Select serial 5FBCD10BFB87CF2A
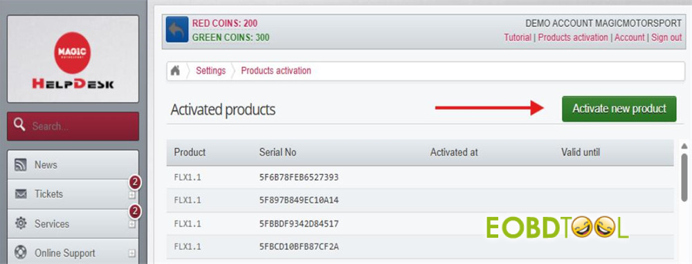 pyautogui.click(x=299, y=247)
